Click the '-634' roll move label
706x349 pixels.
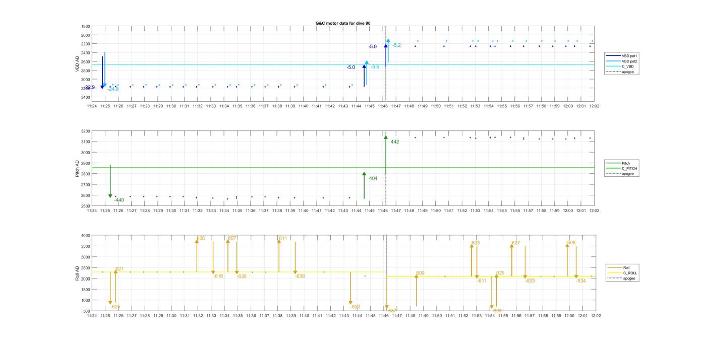pyautogui.click(x=581, y=281)
